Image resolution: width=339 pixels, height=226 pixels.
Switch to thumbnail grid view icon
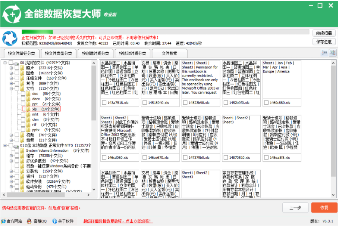tap(333, 53)
